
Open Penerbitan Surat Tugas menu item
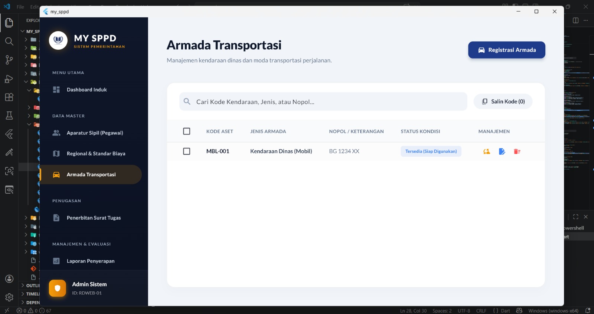click(91, 218)
